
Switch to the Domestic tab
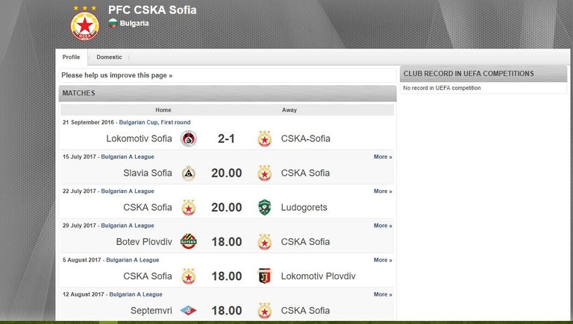pos(109,57)
